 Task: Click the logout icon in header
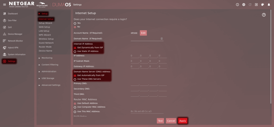(256, 5)
